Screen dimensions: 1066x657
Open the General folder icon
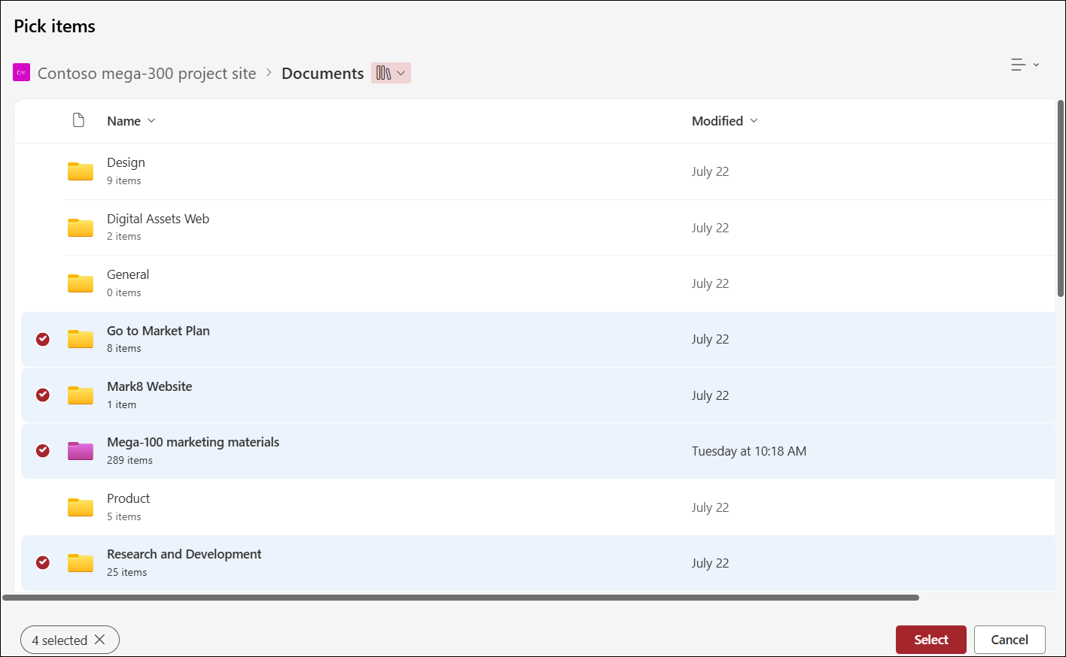tap(80, 283)
